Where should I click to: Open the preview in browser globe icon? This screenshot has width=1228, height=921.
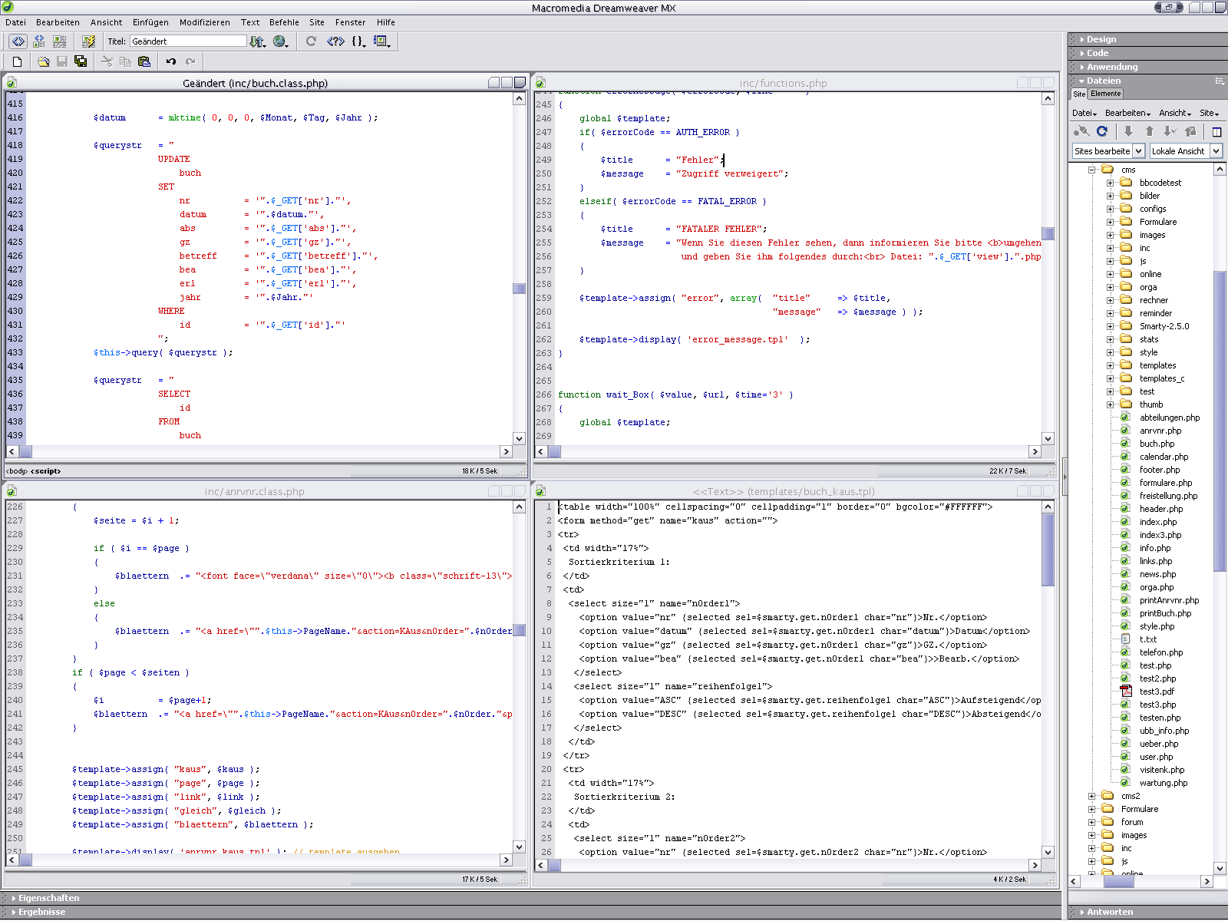click(x=280, y=41)
